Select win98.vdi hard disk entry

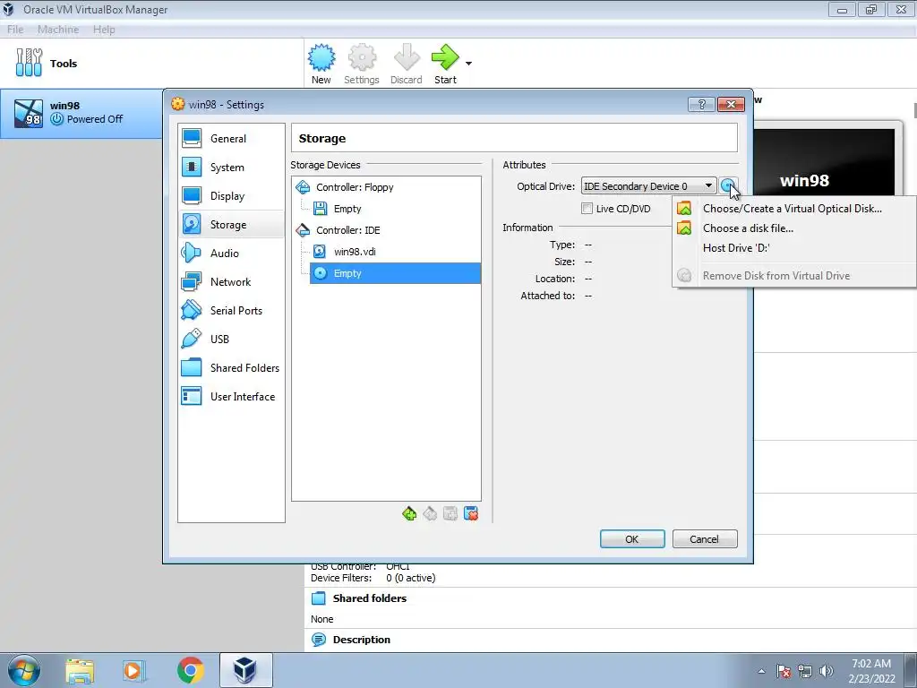[355, 252]
